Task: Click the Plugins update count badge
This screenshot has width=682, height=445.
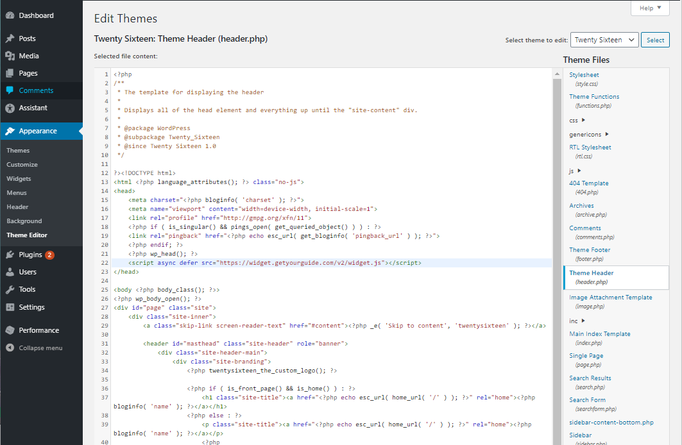Action: pyautogui.click(x=49, y=255)
